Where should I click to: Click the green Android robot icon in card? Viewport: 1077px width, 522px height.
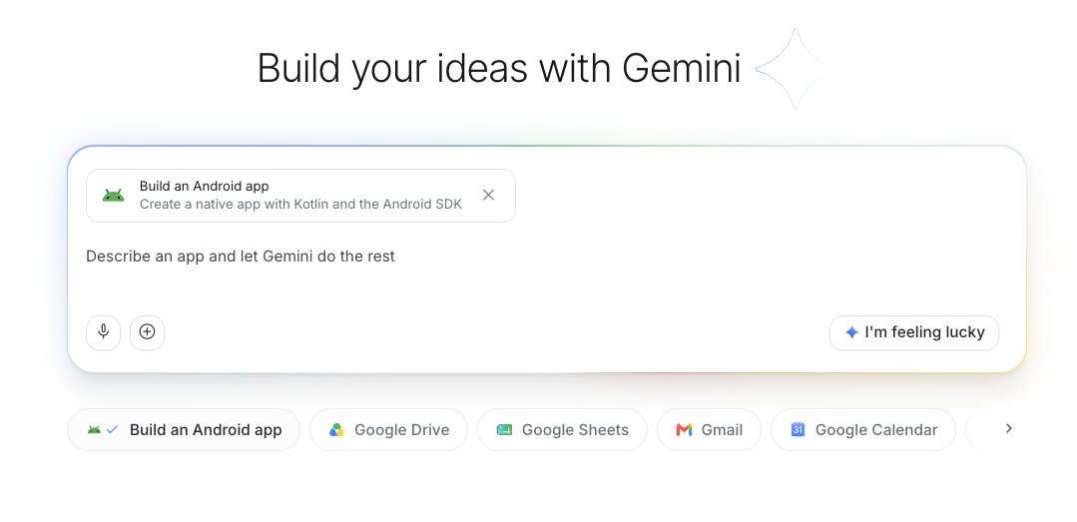click(x=114, y=196)
